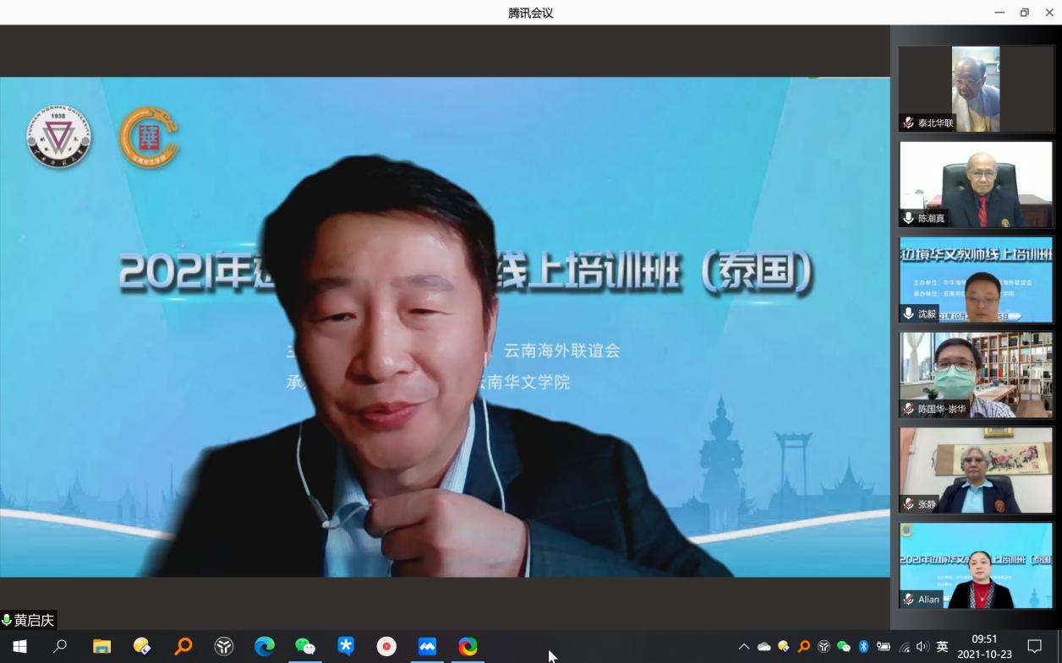Click Windows search magnifier on taskbar
The image size is (1062, 663).
(x=60, y=646)
